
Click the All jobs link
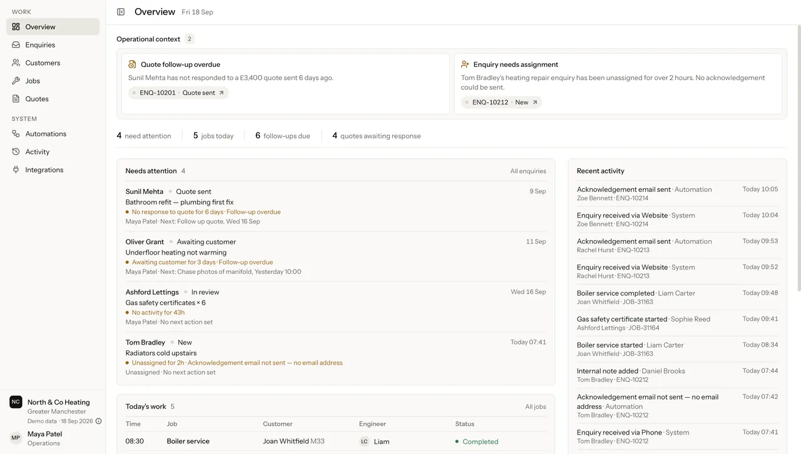(x=535, y=407)
